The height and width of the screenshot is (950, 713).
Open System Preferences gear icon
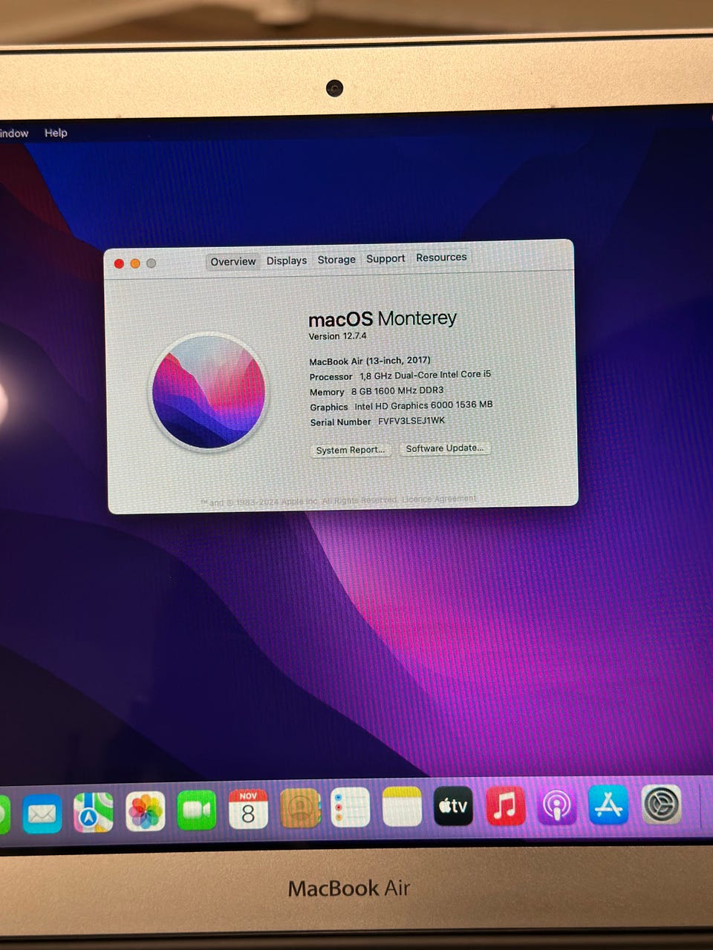click(x=661, y=805)
